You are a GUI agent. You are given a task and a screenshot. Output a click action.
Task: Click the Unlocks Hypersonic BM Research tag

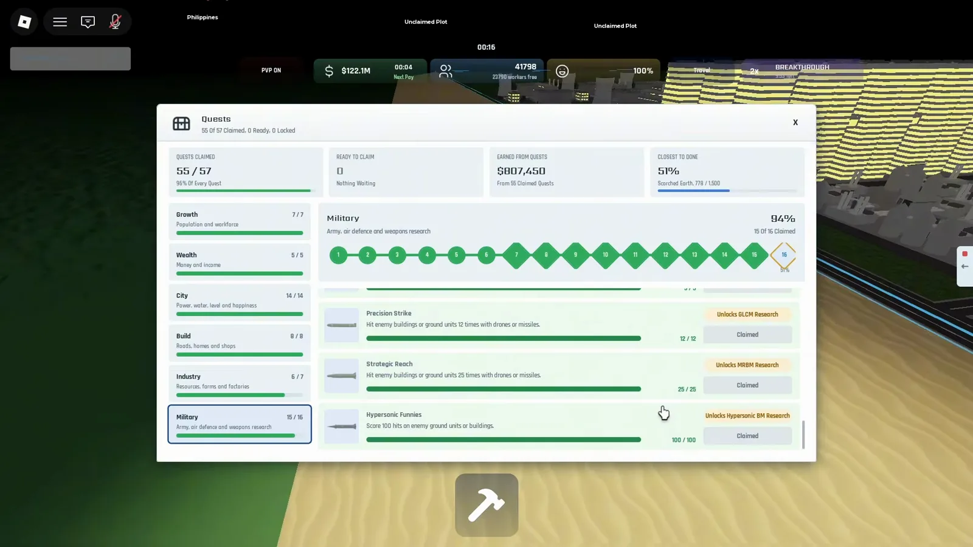tap(747, 416)
